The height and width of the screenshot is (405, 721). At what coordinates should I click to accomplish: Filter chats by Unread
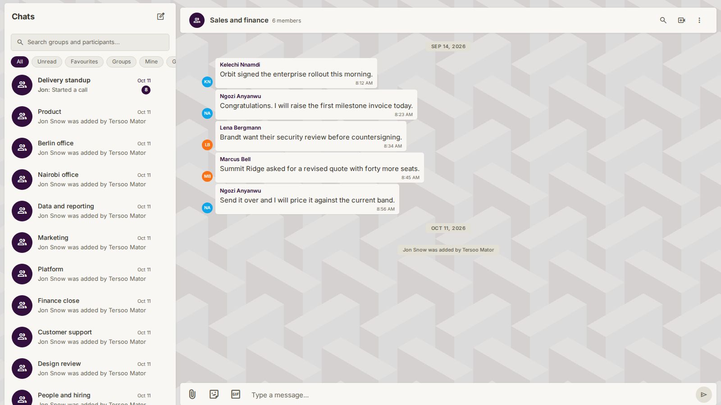pyautogui.click(x=47, y=62)
